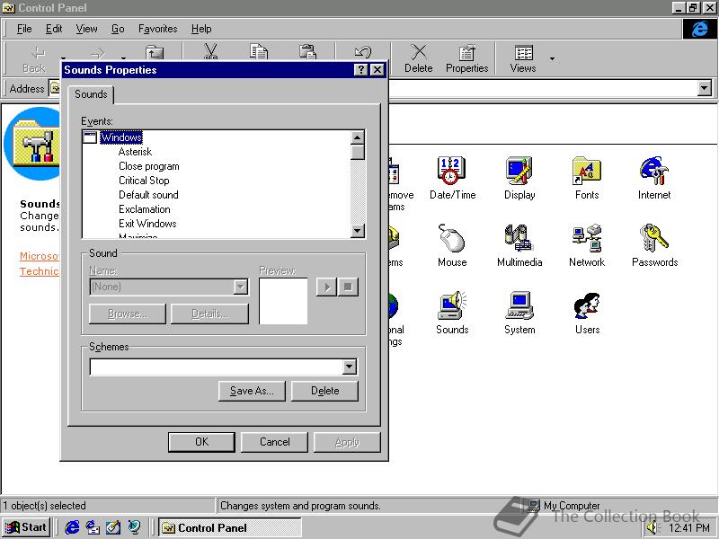Open the Display control panel icon
The width and height of the screenshot is (719, 539).
click(x=519, y=177)
